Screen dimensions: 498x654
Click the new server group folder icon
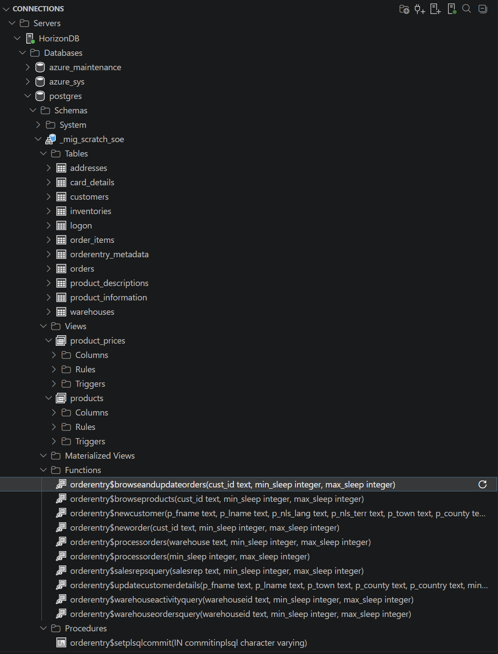pos(404,9)
